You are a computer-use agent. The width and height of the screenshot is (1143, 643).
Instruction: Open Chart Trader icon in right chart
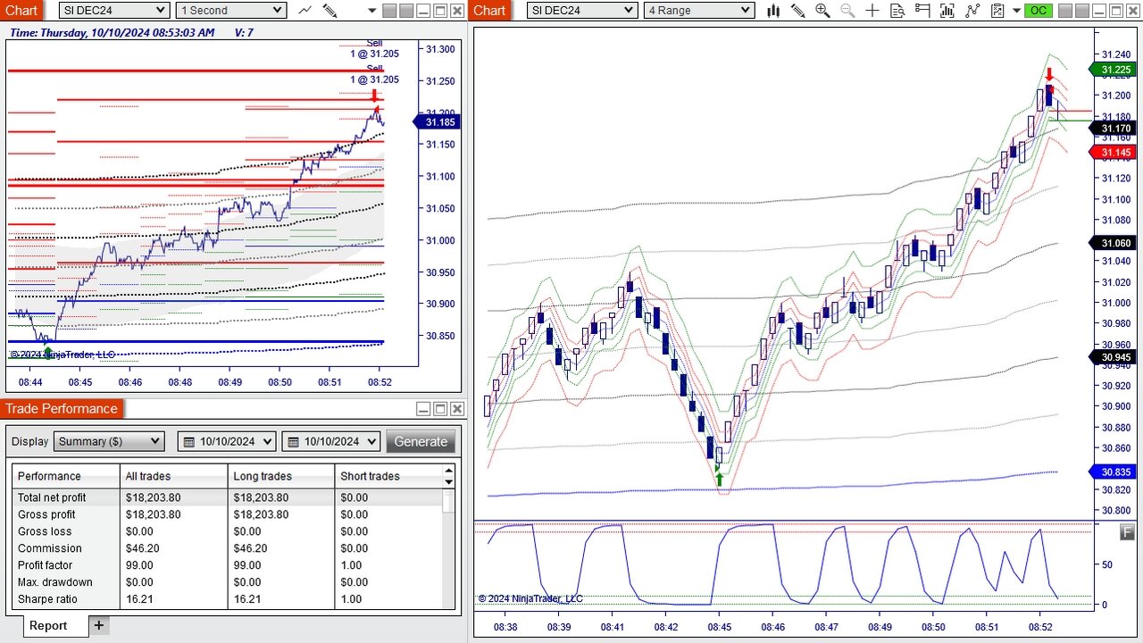(x=922, y=11)
